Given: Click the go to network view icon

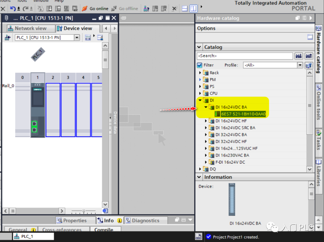Looking at the screenshot, I should click(7, 38).
